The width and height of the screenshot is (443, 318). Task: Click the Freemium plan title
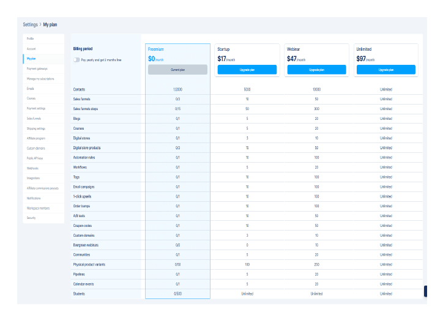(155, 49)
